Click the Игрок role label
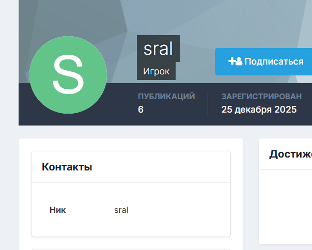The height and width of the screenshot is (250, 312). click(156, 71)
